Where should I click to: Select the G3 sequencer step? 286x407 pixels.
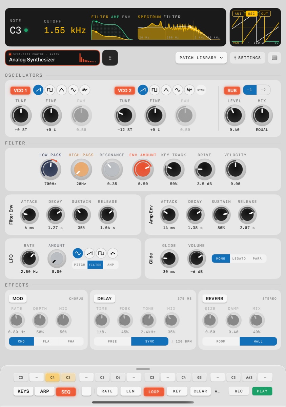(x=200, y=377)
